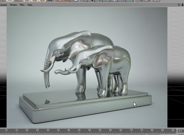The image size is (184, 135).
Task: Click the deformer objects icon
Action: 114,0
